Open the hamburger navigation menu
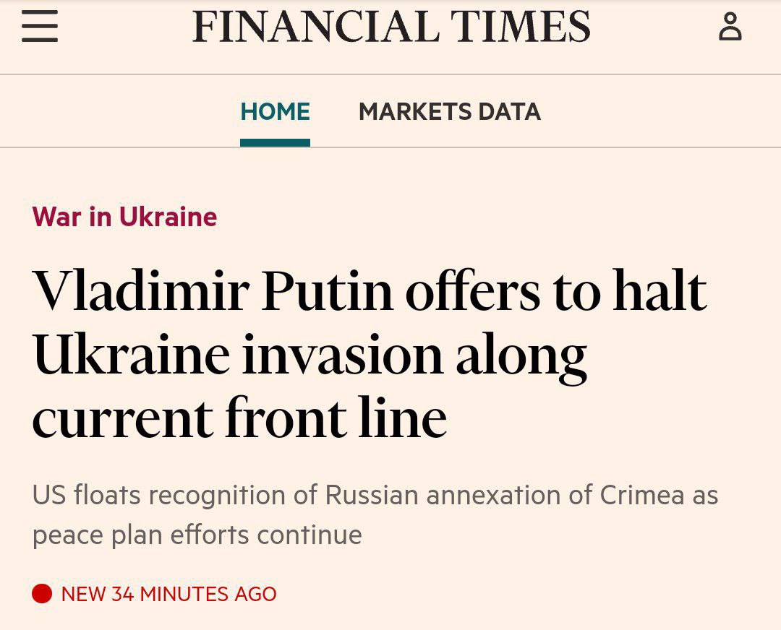Screen dimensions: 781x630 click(40, 27)
